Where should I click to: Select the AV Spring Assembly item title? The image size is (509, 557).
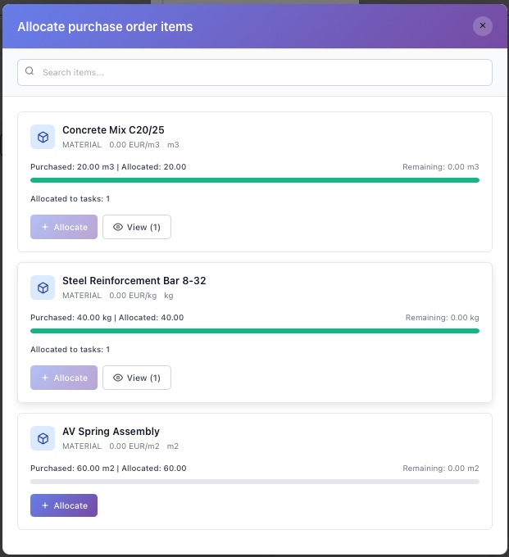tap(111, 432)
